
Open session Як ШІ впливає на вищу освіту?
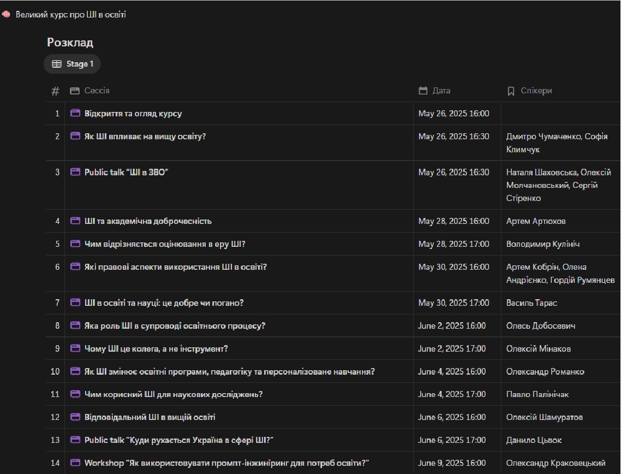tap(145, 137)
